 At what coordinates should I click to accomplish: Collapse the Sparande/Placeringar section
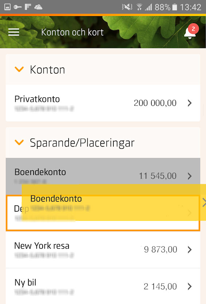(19, 142)
